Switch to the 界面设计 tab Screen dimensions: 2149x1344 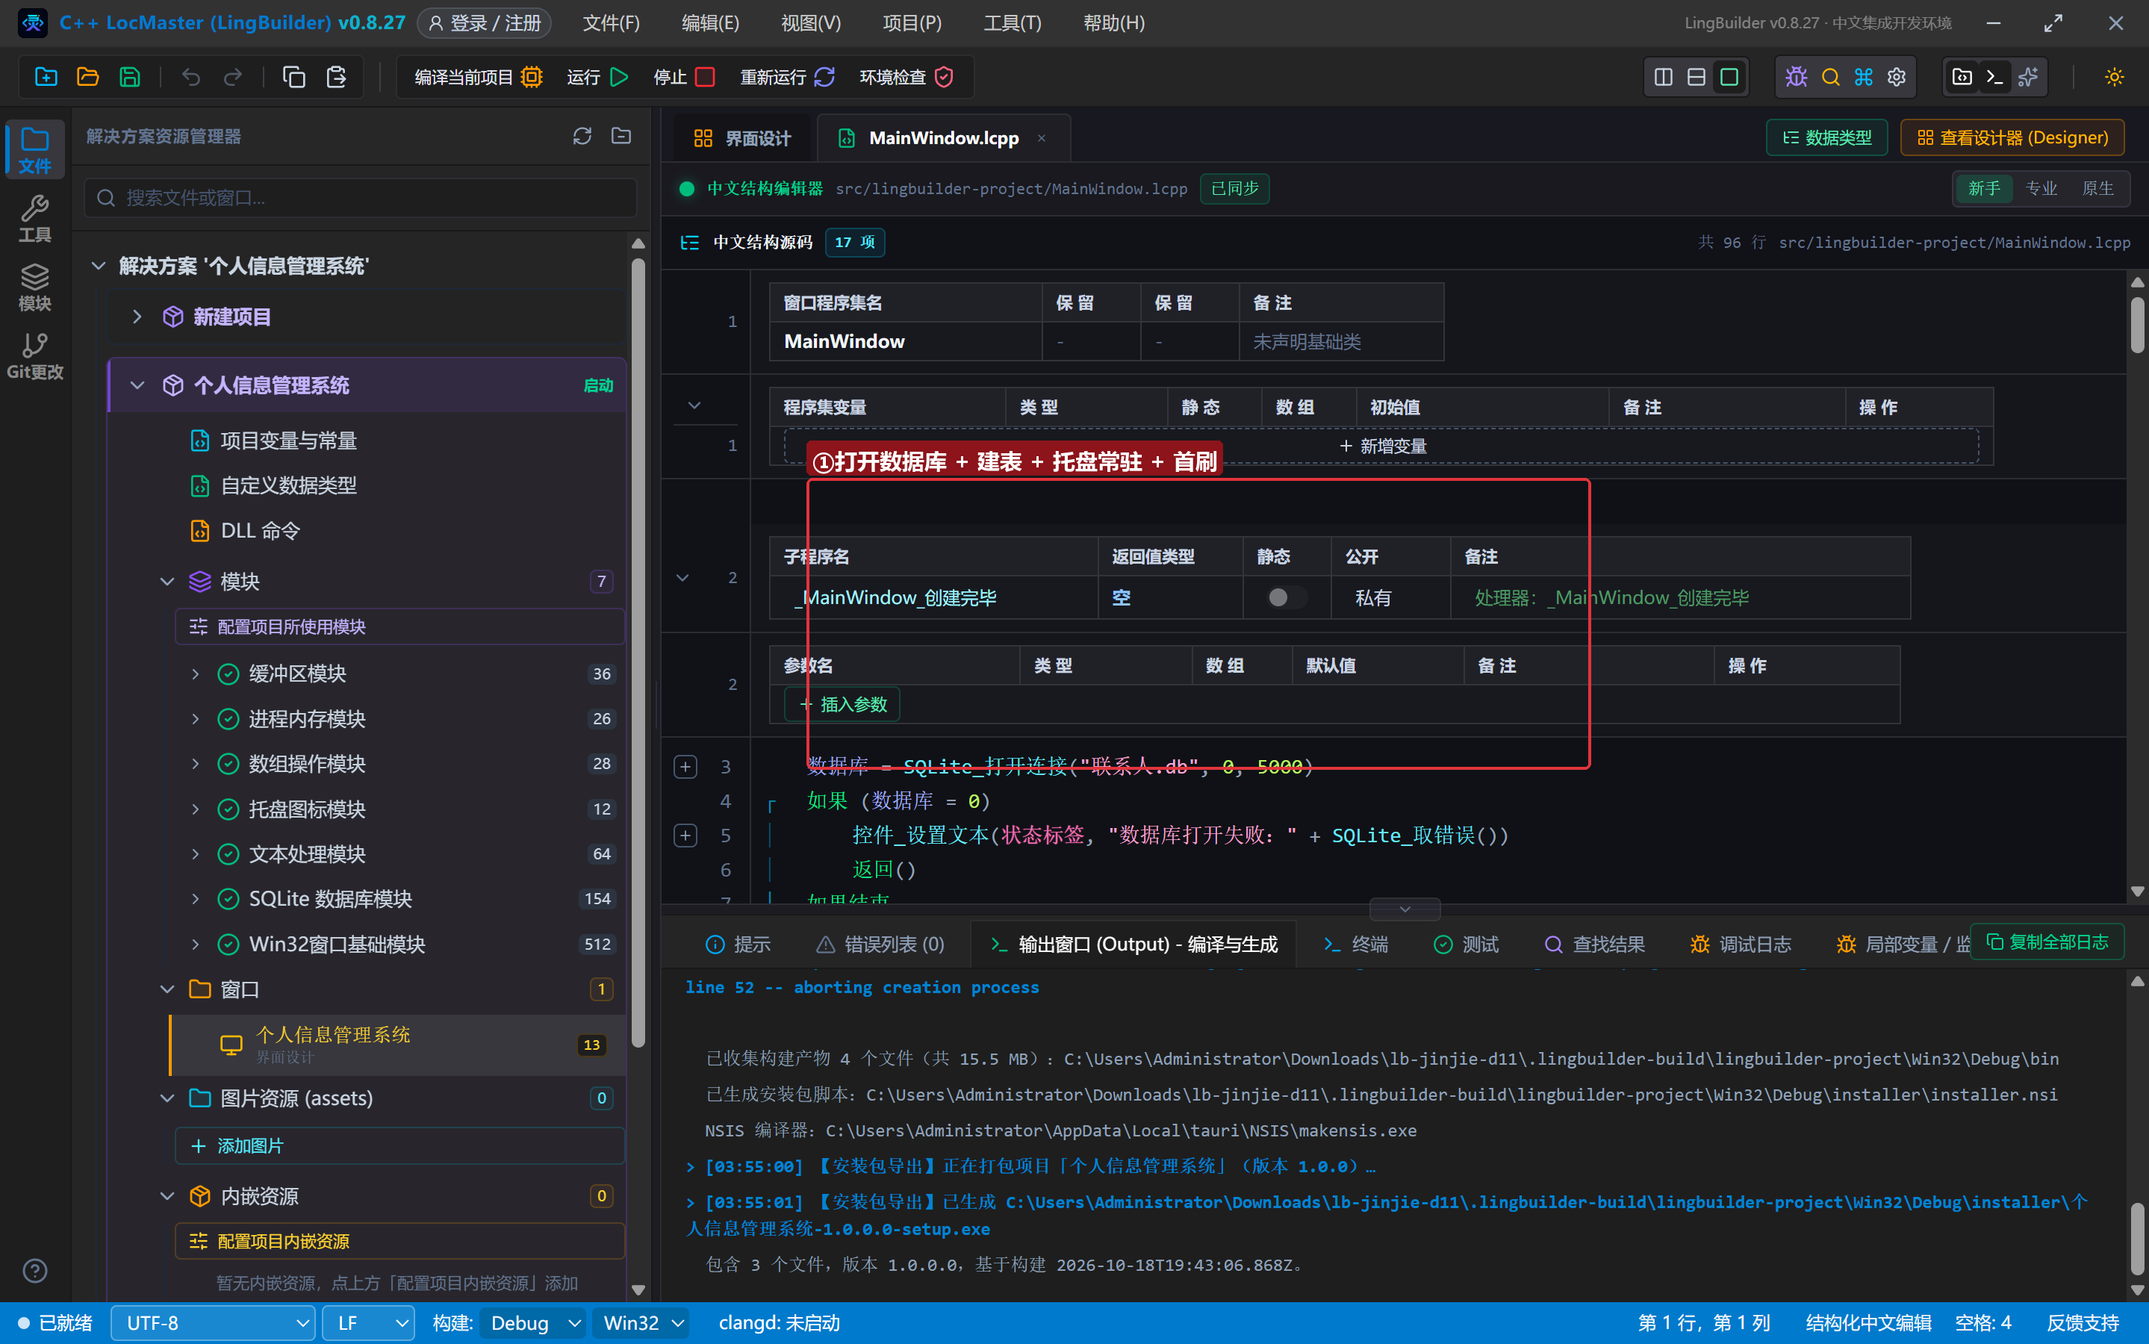pos(741,138)
